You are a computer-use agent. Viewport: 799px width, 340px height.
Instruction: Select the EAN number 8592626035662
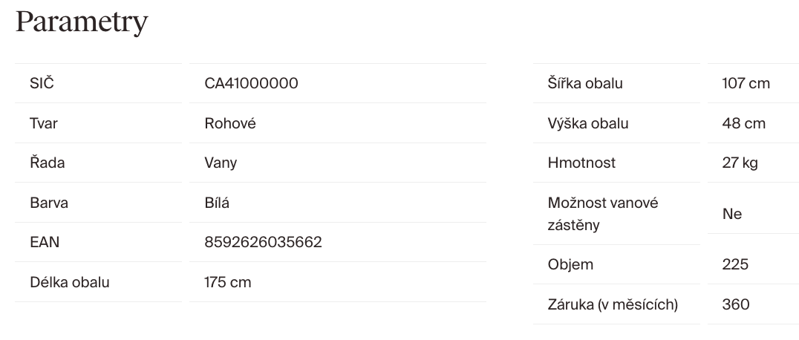(263, 242)
